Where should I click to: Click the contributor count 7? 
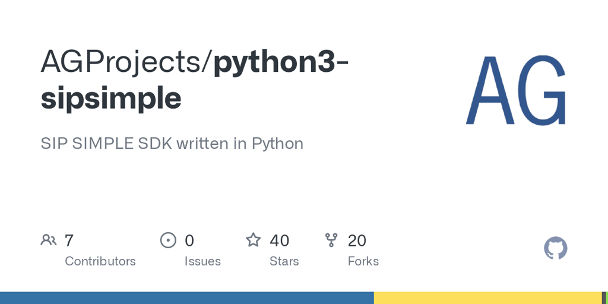69,240
